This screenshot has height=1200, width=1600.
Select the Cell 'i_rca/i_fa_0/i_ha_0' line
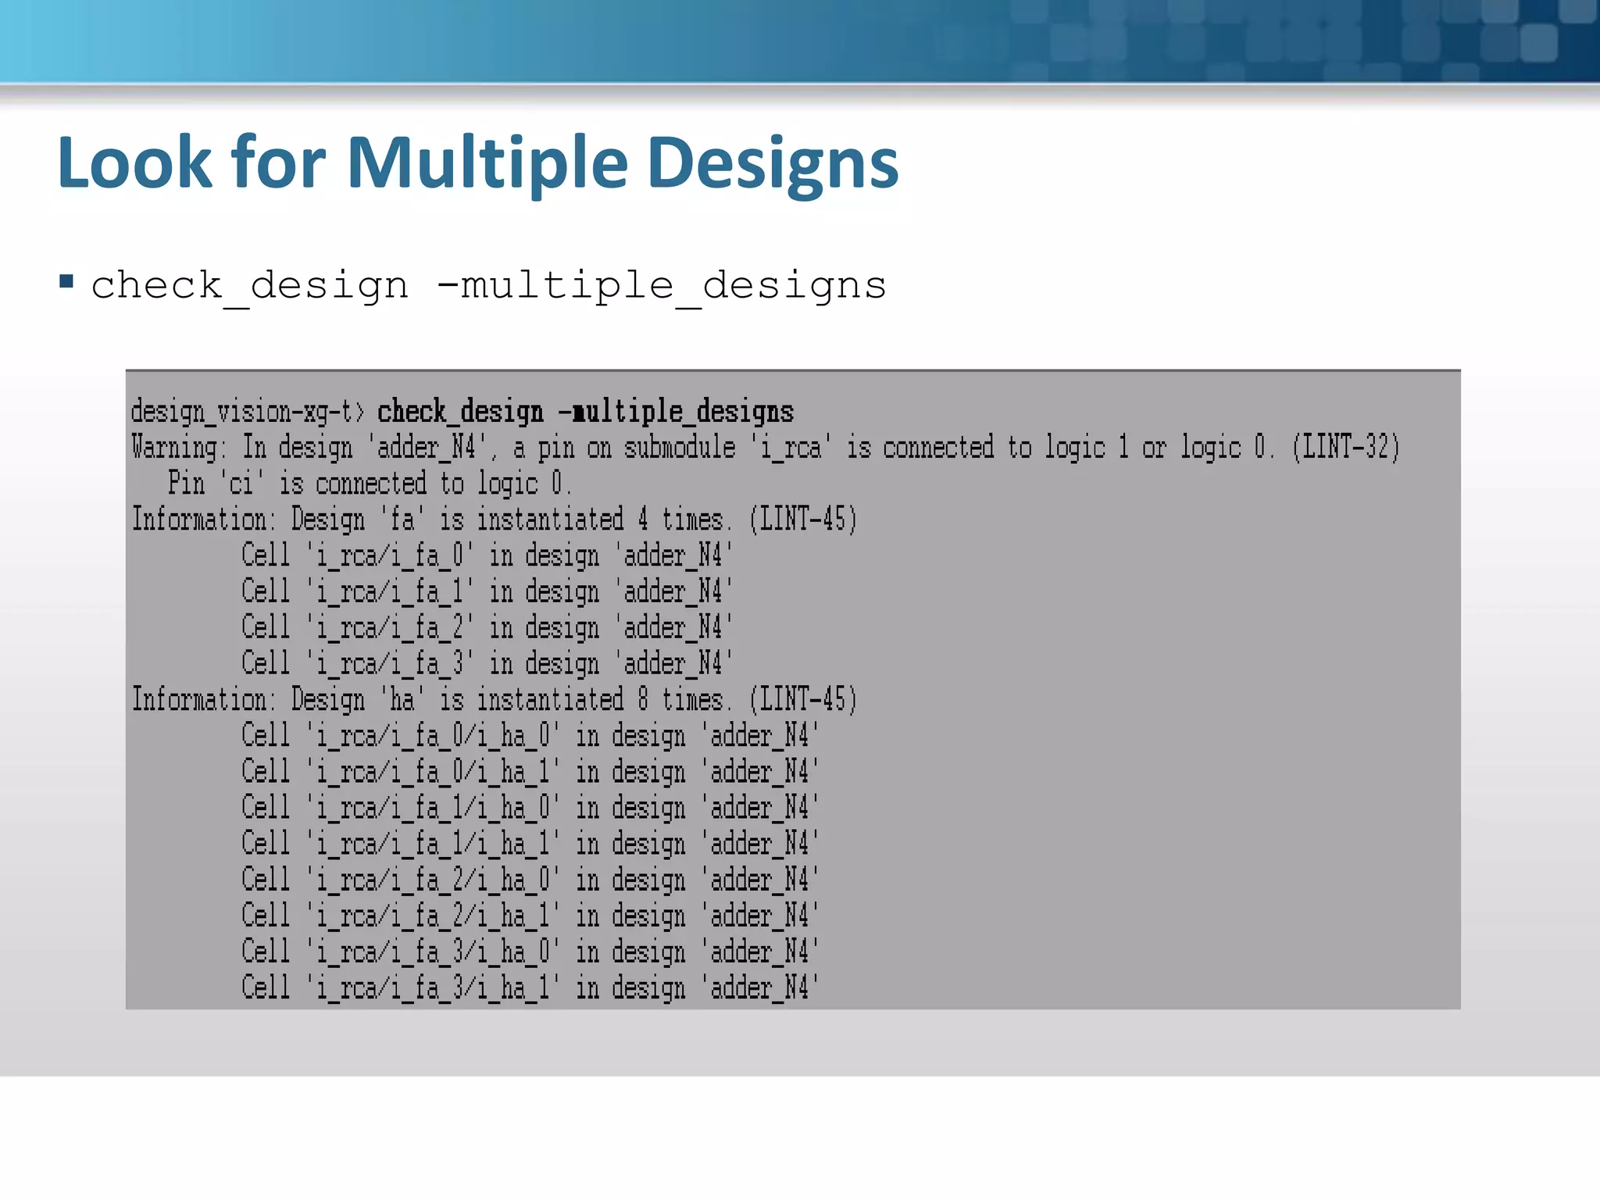[530, 735]
